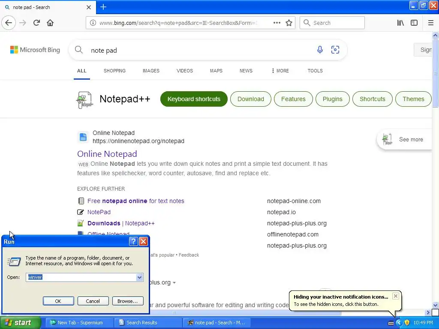Switch to 'Search Results' taskbar item
The image size is (439, 329).
coord(148,323)
